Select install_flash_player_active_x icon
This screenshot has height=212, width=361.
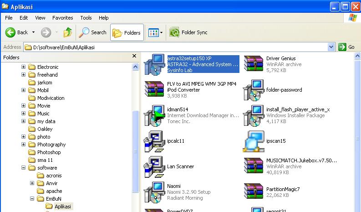[254, 115]
